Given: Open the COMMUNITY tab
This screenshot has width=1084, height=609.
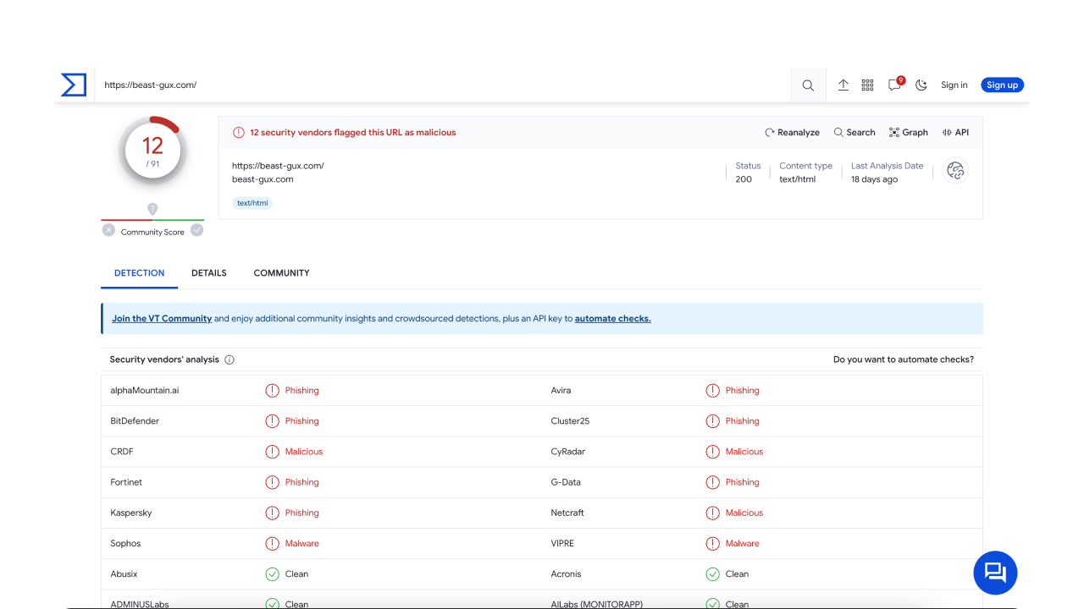Looking at the screenshot, I should 281,272.
